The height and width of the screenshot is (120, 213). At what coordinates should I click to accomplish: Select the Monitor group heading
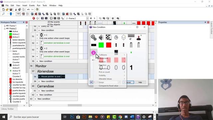coord(41,66)
